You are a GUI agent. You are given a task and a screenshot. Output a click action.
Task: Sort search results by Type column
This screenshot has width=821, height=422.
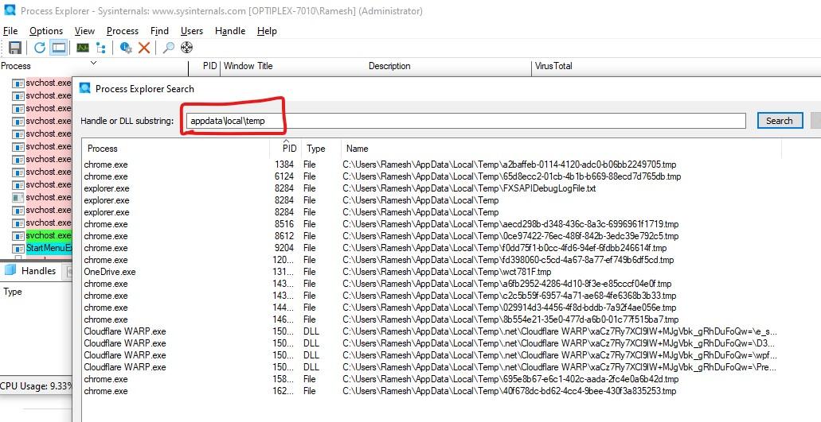321,149
